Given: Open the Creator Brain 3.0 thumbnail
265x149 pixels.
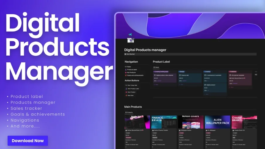Looking at the screenshot, I should pos(244,122).
